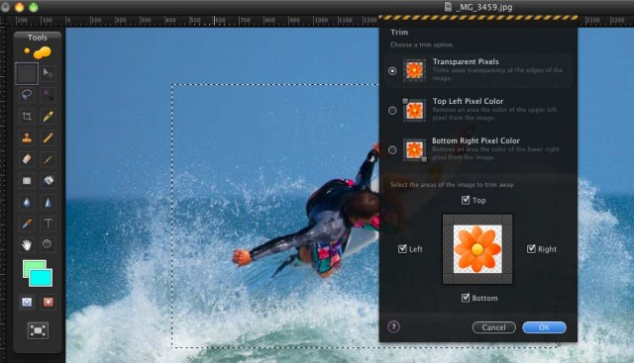Click the 'Choose a trim option.' text

(x=422, y=45)
